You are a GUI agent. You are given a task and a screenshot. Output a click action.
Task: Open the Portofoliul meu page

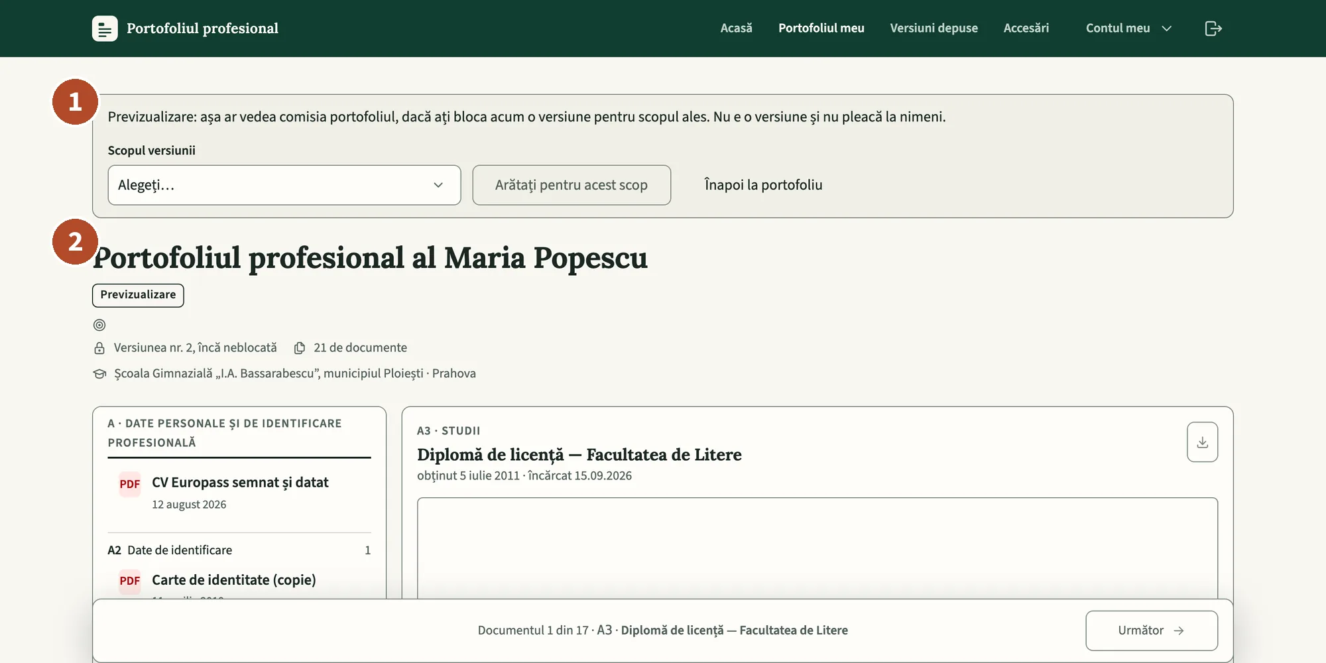[x=821, y=29]
